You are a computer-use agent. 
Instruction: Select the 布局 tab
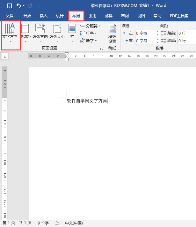tap(76, 16)
